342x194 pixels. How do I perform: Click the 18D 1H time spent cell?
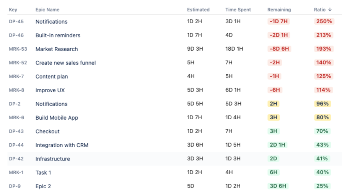234,49
